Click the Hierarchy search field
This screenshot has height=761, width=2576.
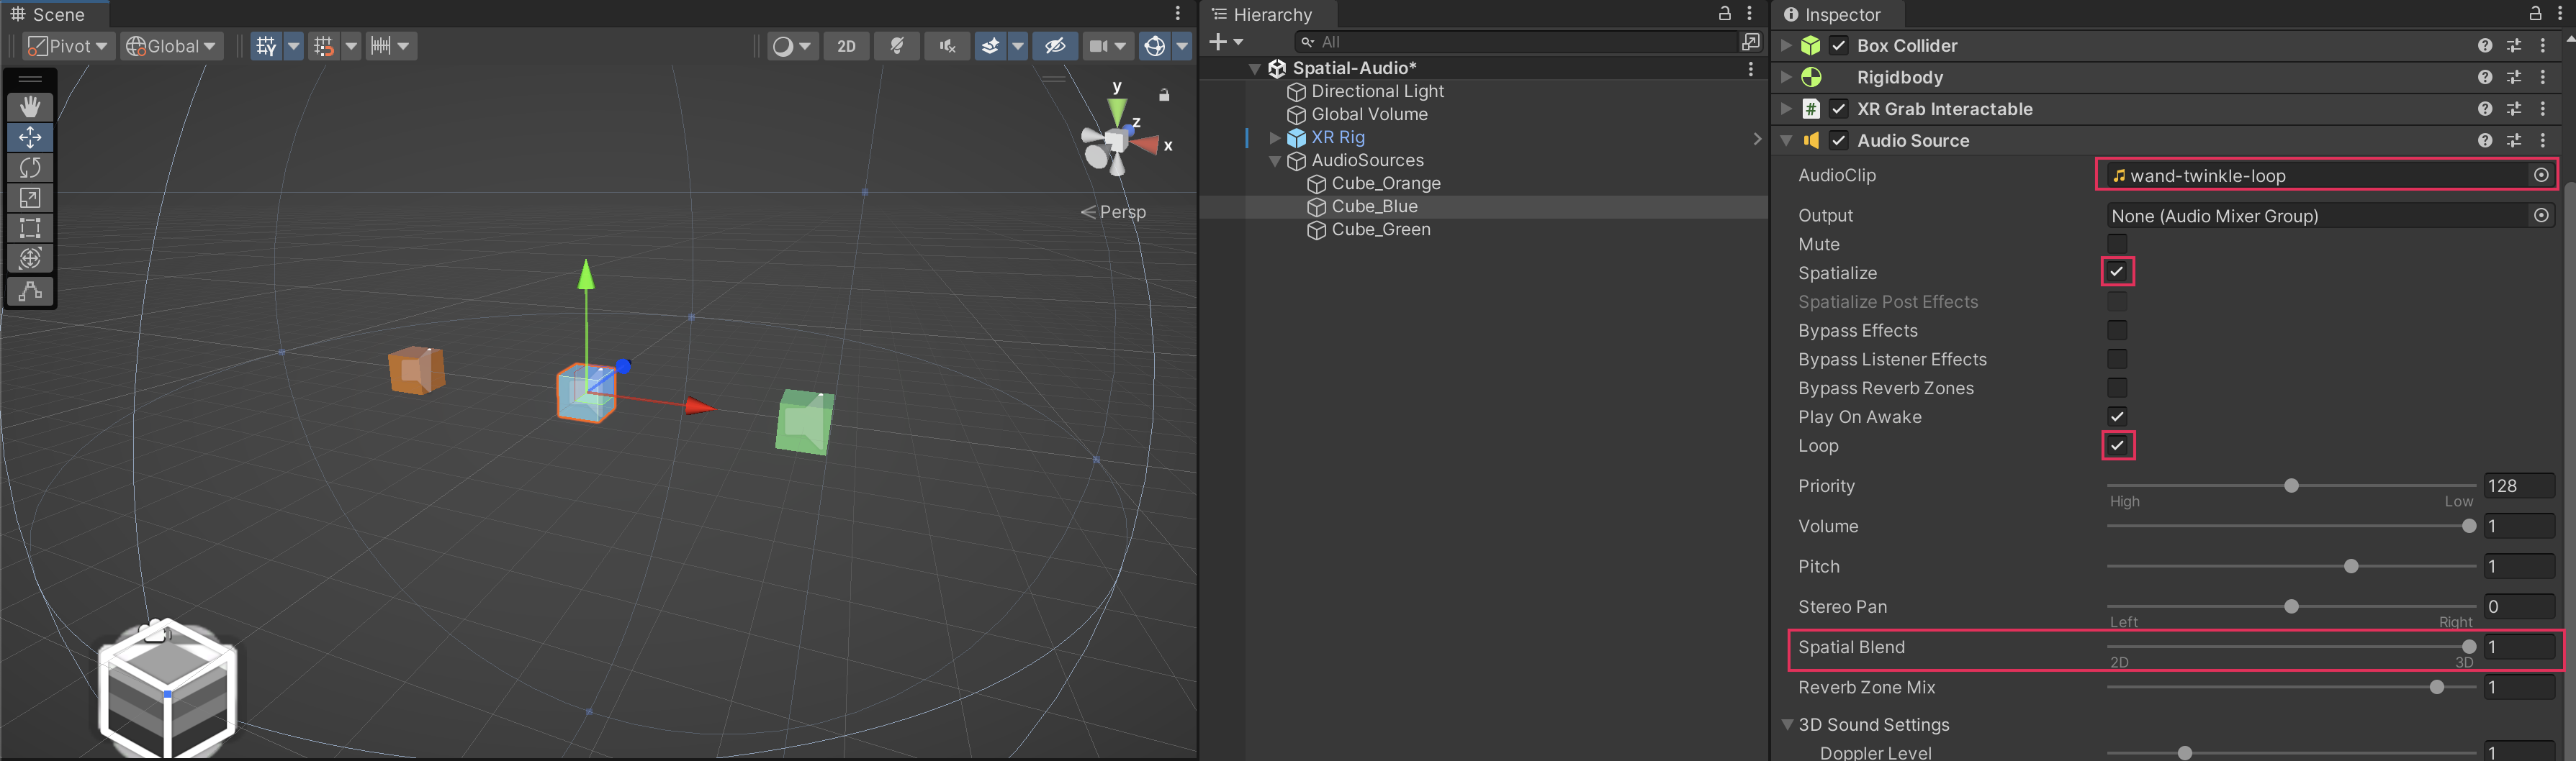coord(1520,42)
